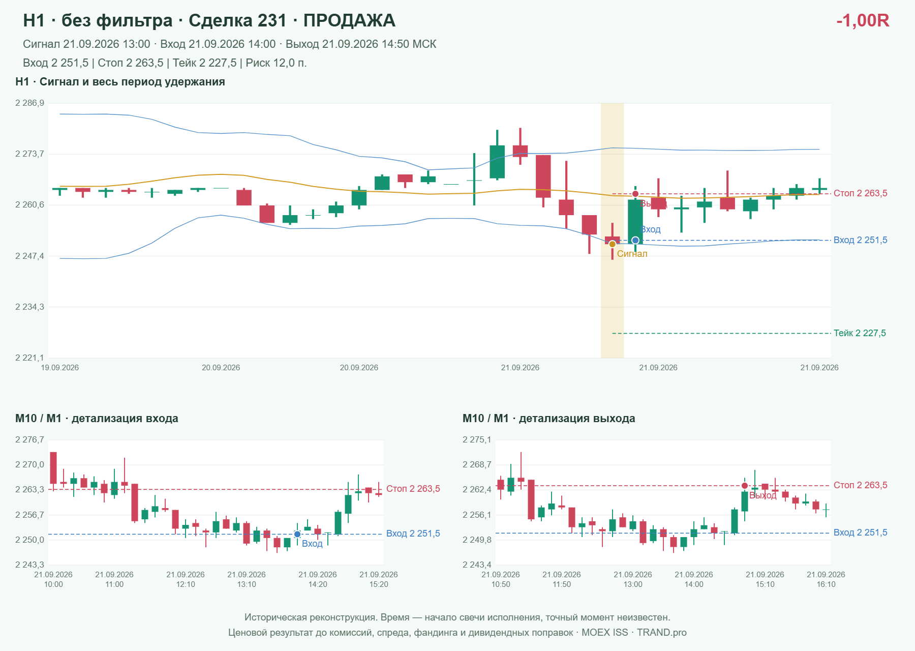Click heading 'M10 / M1 · детализация выхода'
The image size is (915, 651).
tap(549, 419)
